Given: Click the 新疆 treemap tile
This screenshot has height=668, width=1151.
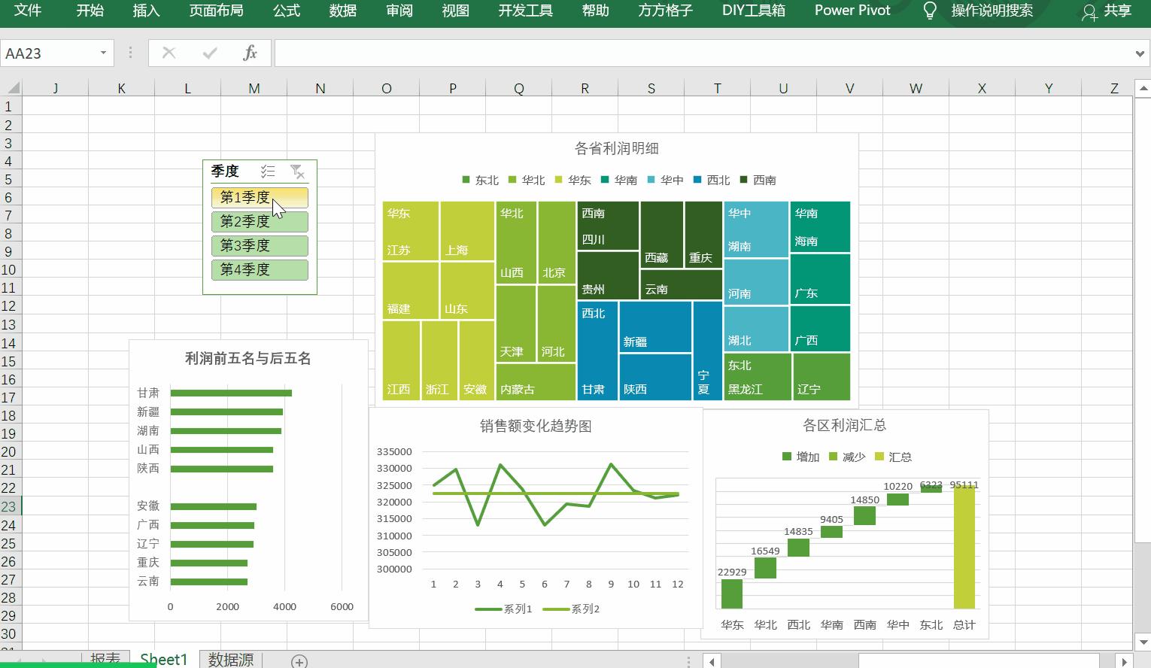Looking at the screenshot, I should pyautogui.click(x=655, y=326).
